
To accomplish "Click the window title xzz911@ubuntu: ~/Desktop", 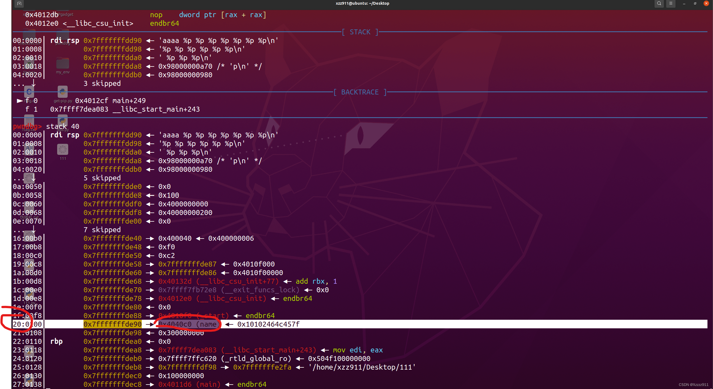I will tap(362, 3).
